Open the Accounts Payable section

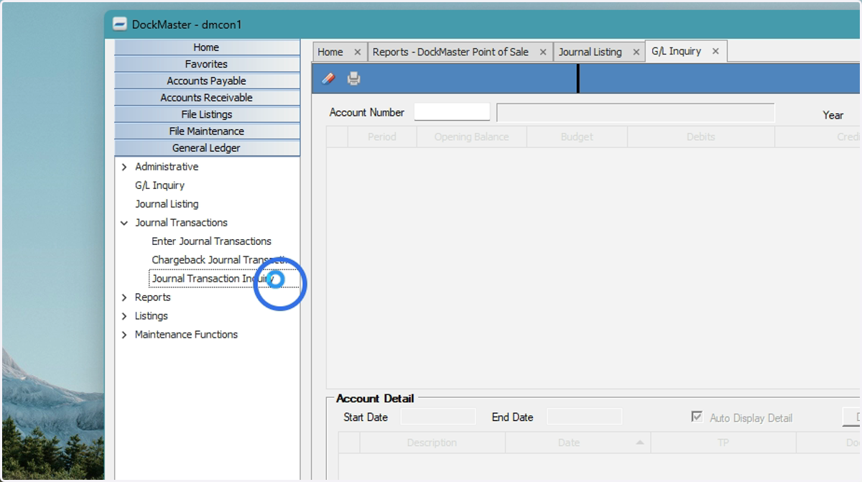[x=207, y=80]
